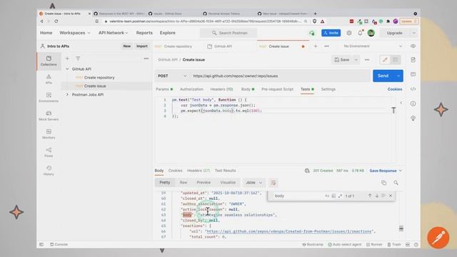
Task: Click the New button
Action: (127, 46)
